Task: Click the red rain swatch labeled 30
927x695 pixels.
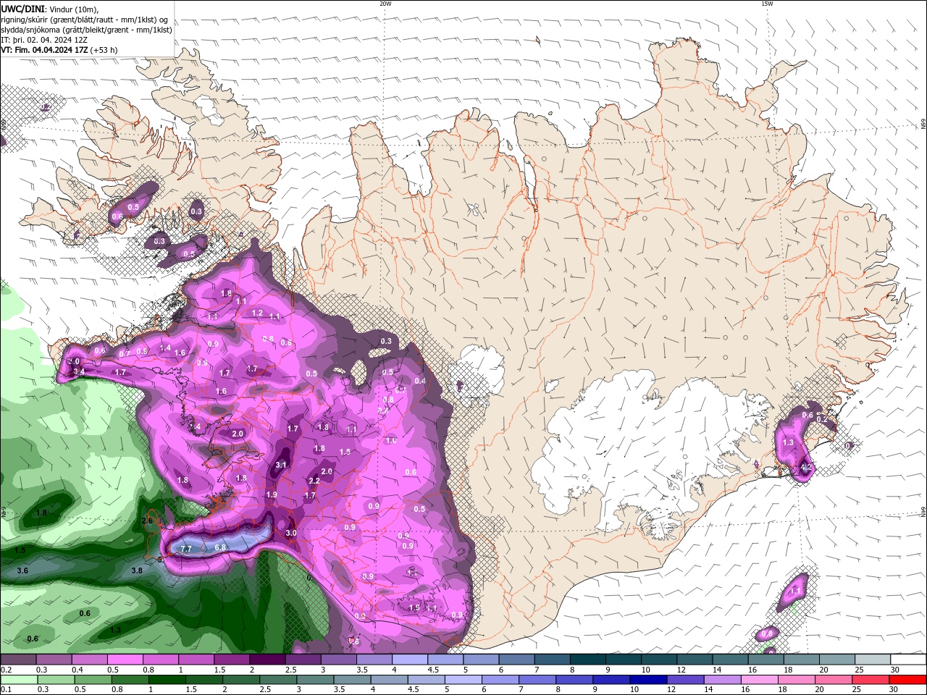Action: [907, 680]
